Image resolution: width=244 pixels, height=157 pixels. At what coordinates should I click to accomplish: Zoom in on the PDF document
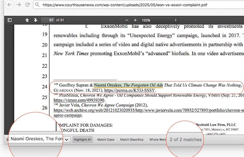tap(135, 20)
